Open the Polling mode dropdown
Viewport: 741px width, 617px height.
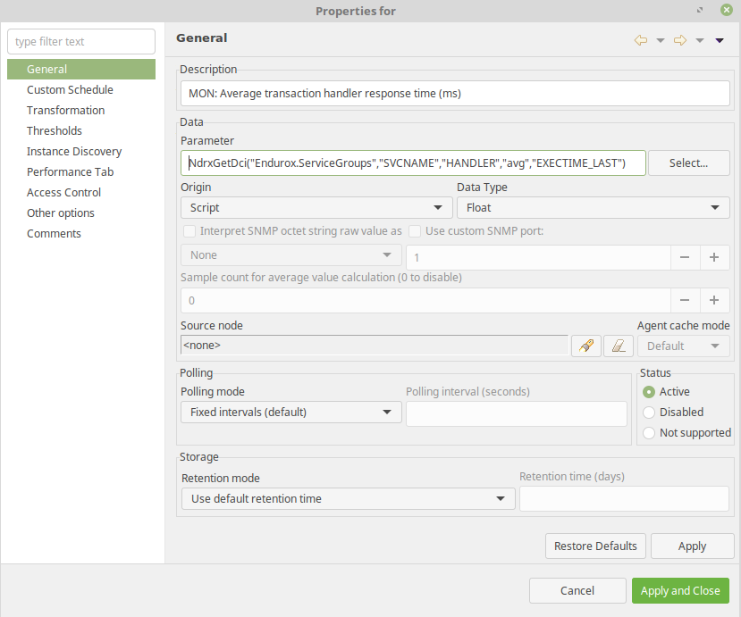click(x=291, y=413)
